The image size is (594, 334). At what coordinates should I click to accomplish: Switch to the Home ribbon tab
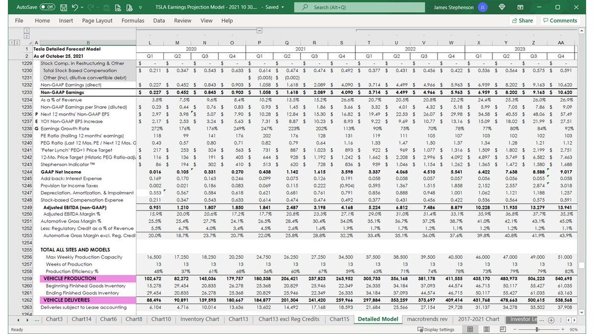tap(42, 21)
